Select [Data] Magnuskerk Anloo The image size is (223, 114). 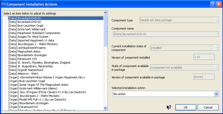point(24,51)
